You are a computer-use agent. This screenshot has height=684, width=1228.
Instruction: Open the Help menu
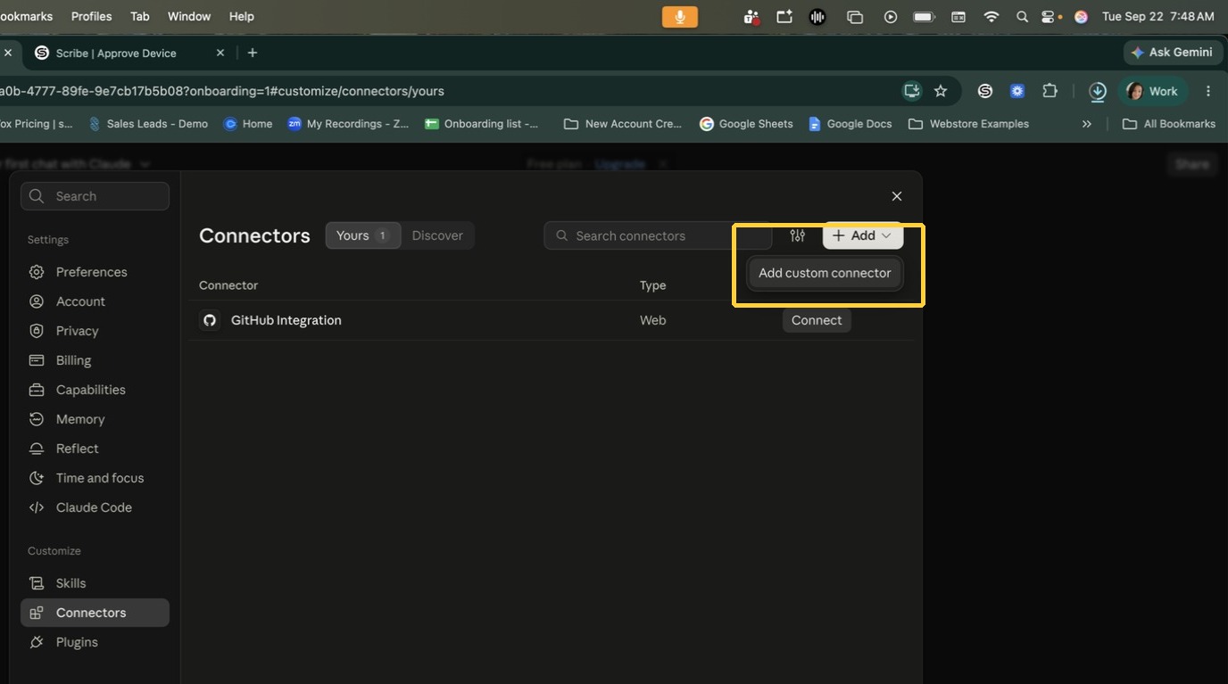[241, 16]
